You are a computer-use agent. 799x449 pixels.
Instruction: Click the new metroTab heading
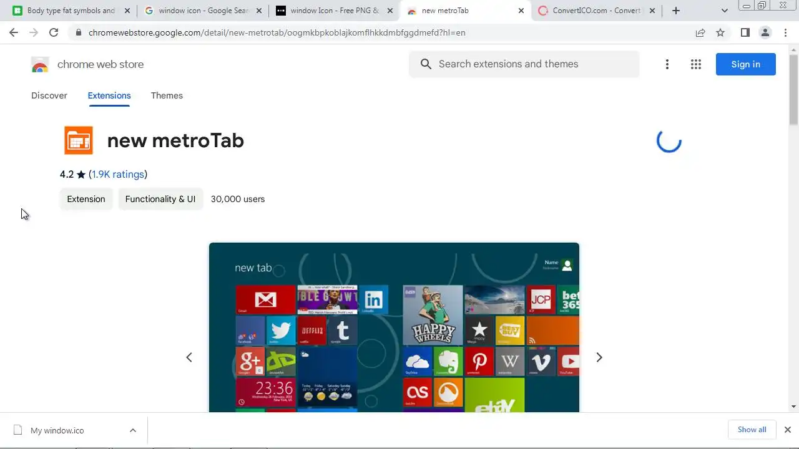(175, 140)
